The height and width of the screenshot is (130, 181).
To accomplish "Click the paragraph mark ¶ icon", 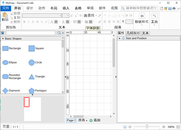I will (x=123, y=22).
